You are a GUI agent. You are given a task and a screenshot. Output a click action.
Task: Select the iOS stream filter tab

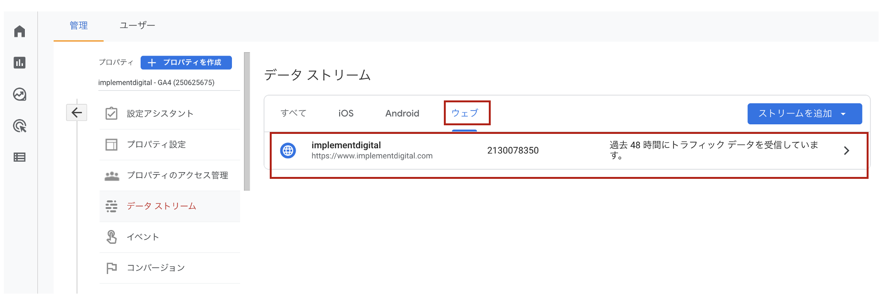346,113
